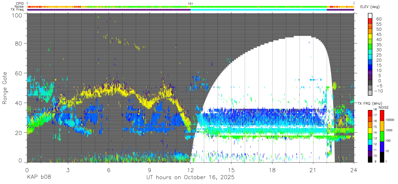Screen dimensions: 398x184
Task: Click the 45 label on the ELEV scale
Action: click(379, 34)
